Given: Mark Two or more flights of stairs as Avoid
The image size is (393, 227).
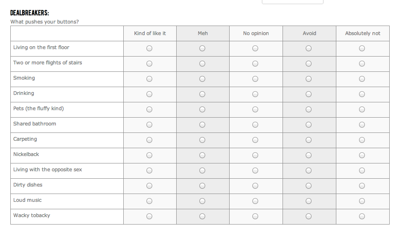Looking at the screenshot, I should pos(309,64).
